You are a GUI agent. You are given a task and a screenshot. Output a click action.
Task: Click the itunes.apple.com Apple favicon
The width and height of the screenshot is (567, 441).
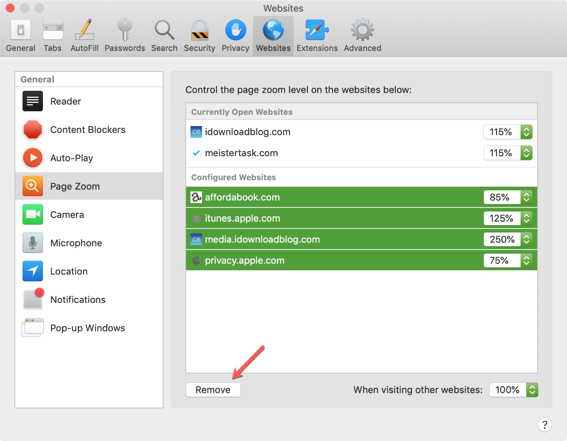196,218
